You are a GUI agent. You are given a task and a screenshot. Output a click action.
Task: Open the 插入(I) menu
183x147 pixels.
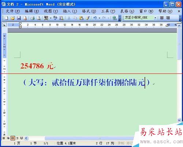[70, 11]
